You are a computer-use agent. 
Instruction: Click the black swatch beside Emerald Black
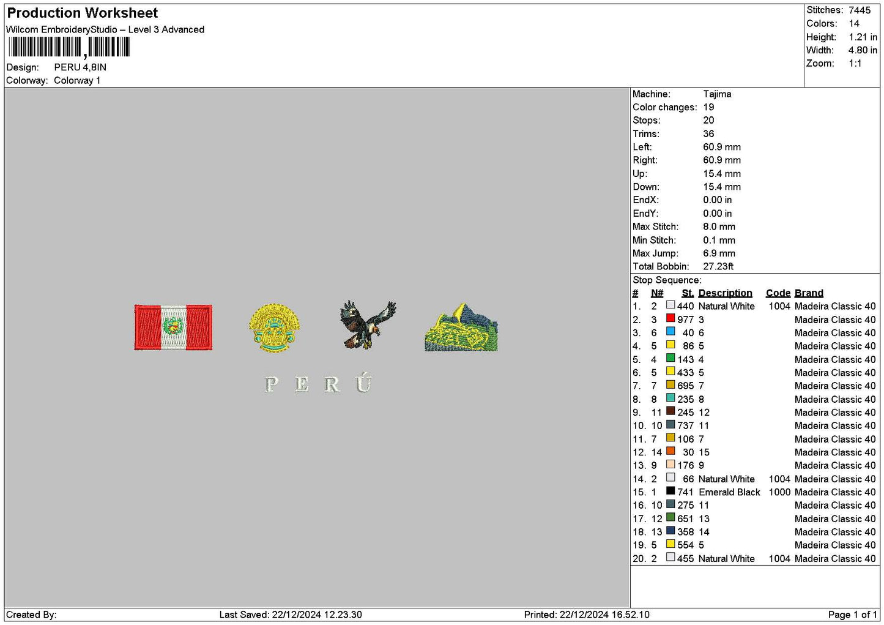tap(670, 491)
